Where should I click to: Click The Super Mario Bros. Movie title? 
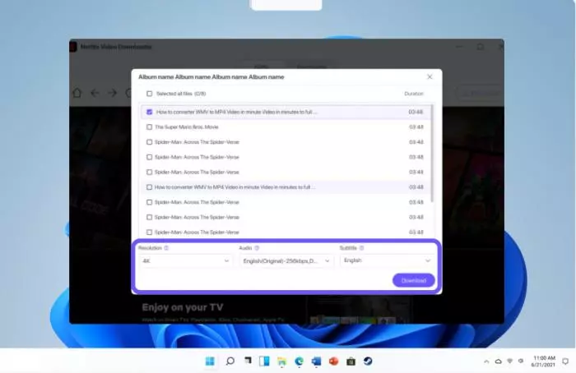pos(187,127)
